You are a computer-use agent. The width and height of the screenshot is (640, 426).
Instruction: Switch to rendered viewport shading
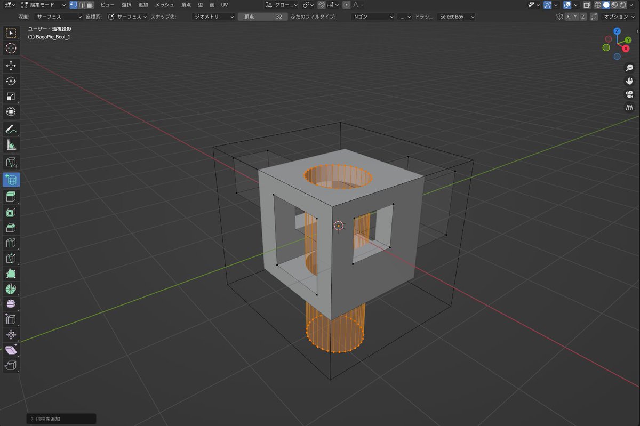(623, 5)
